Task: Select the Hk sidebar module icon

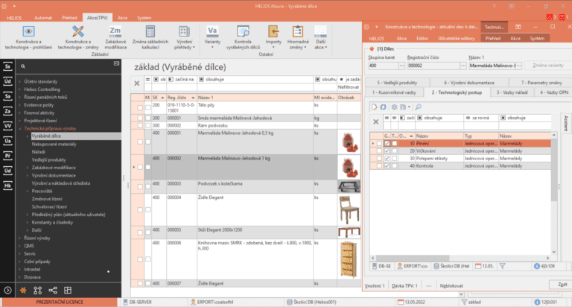Action: [x=7, y=186]
